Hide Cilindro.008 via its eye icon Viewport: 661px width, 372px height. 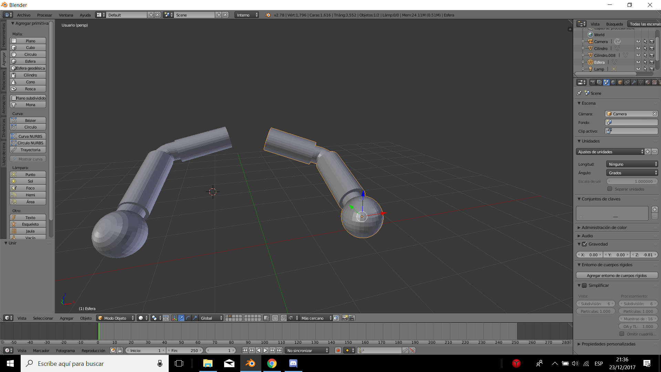[x=638, y=55]
